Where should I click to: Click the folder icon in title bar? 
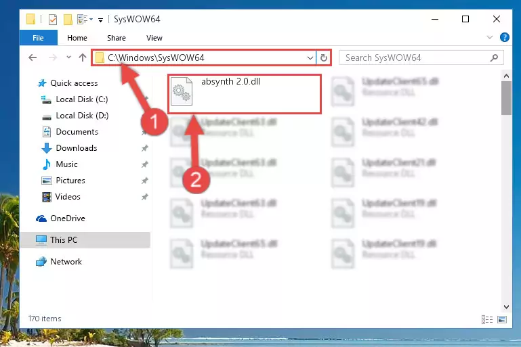click(x=30, y=19)
